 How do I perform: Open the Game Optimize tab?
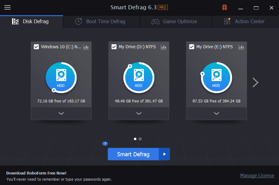point(176,21)
